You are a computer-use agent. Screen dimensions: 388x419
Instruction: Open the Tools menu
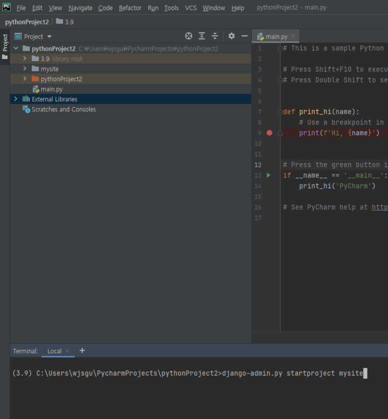[x=171, y=8]
